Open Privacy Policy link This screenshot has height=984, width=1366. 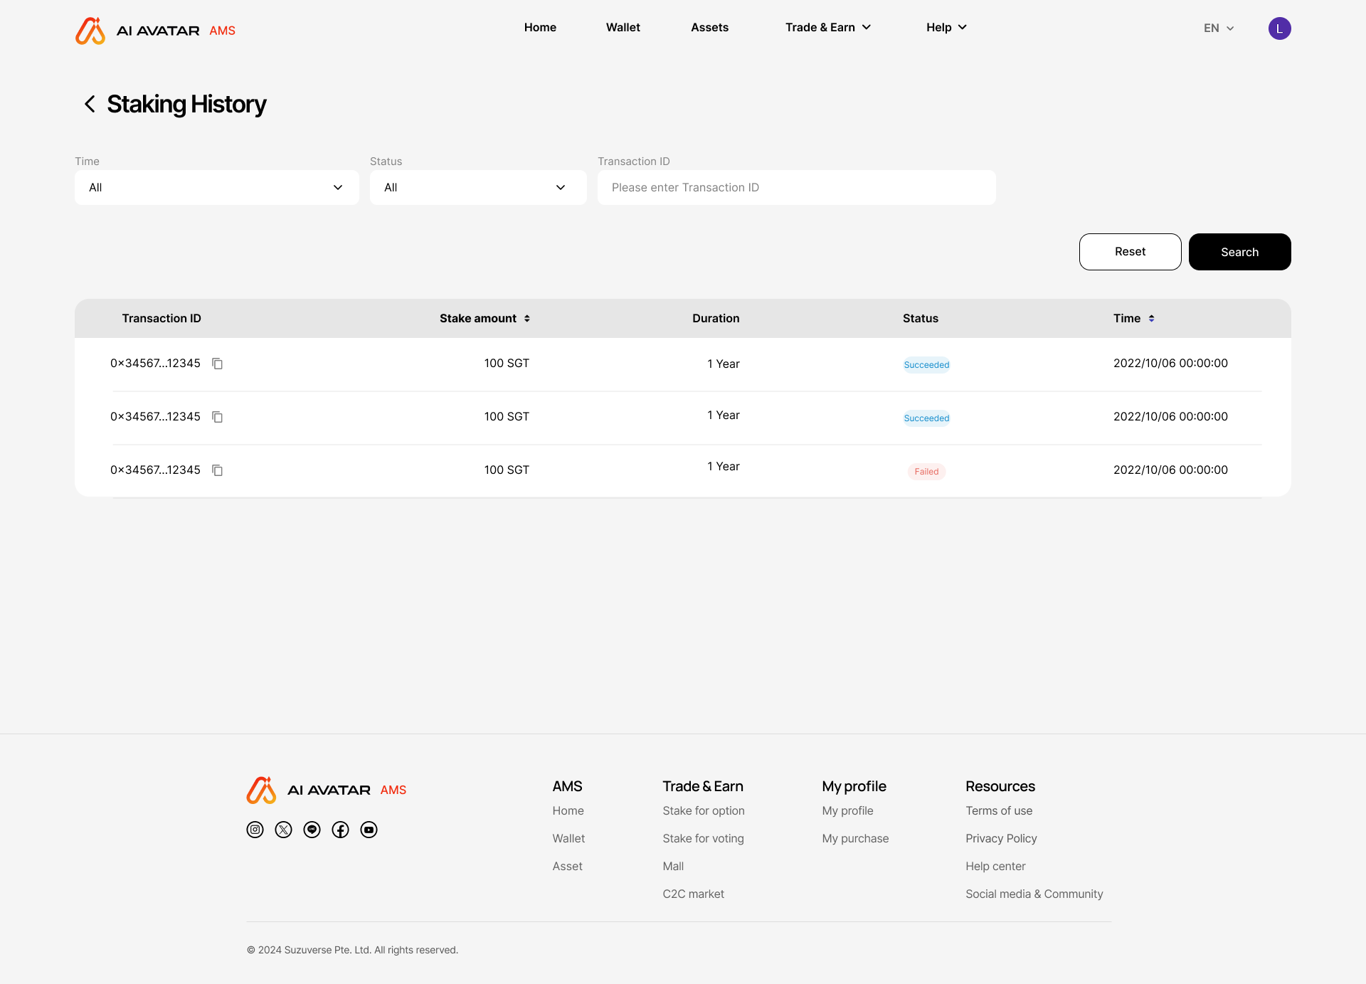point(1001,838)
